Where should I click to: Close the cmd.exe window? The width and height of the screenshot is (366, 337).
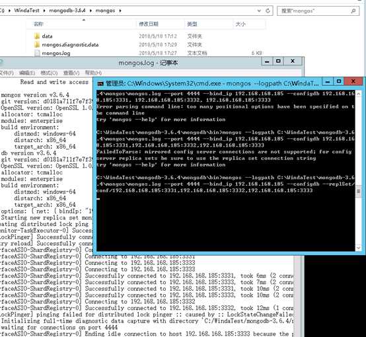pyautogui.click(x=353, y=81)
